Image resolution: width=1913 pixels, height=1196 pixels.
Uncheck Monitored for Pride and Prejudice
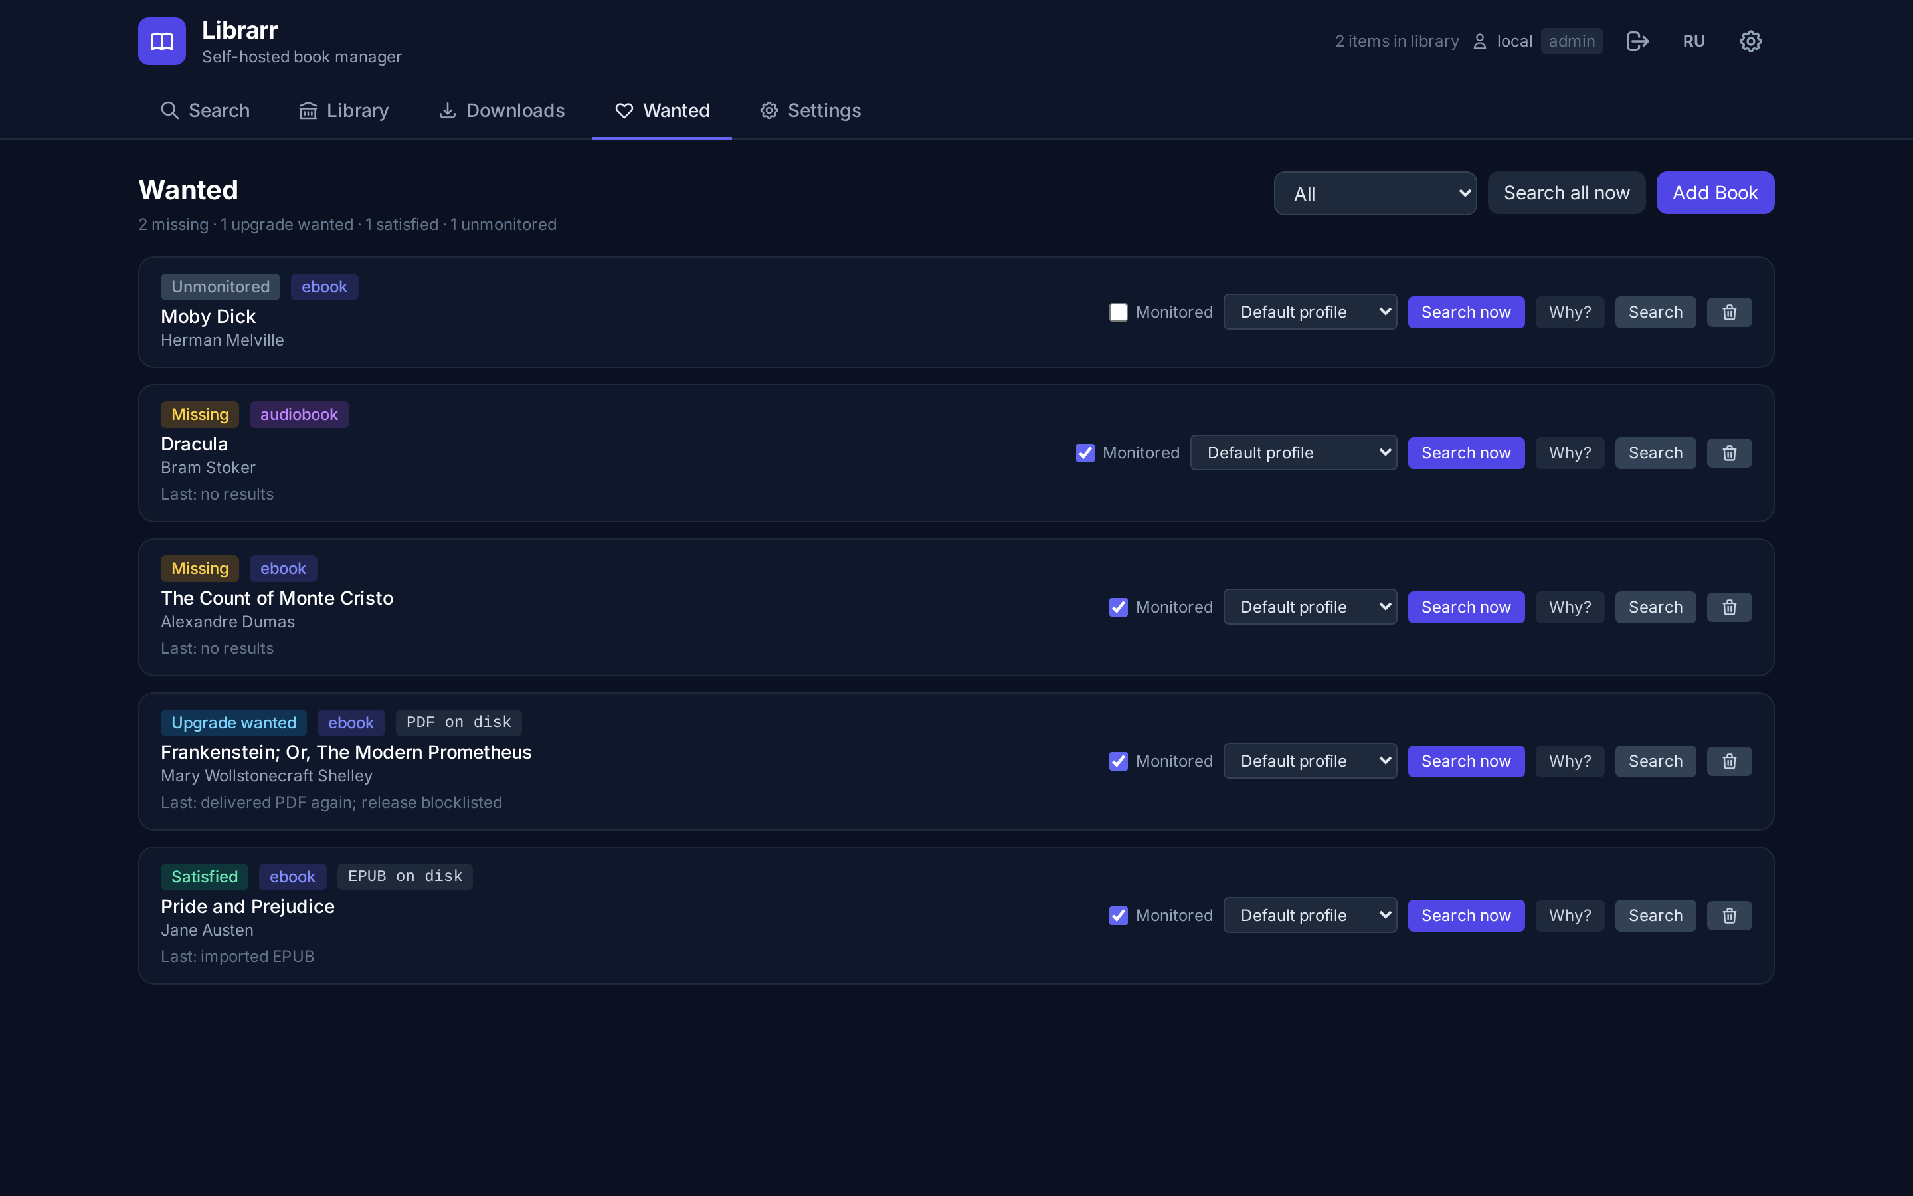tap(1118, 916)
